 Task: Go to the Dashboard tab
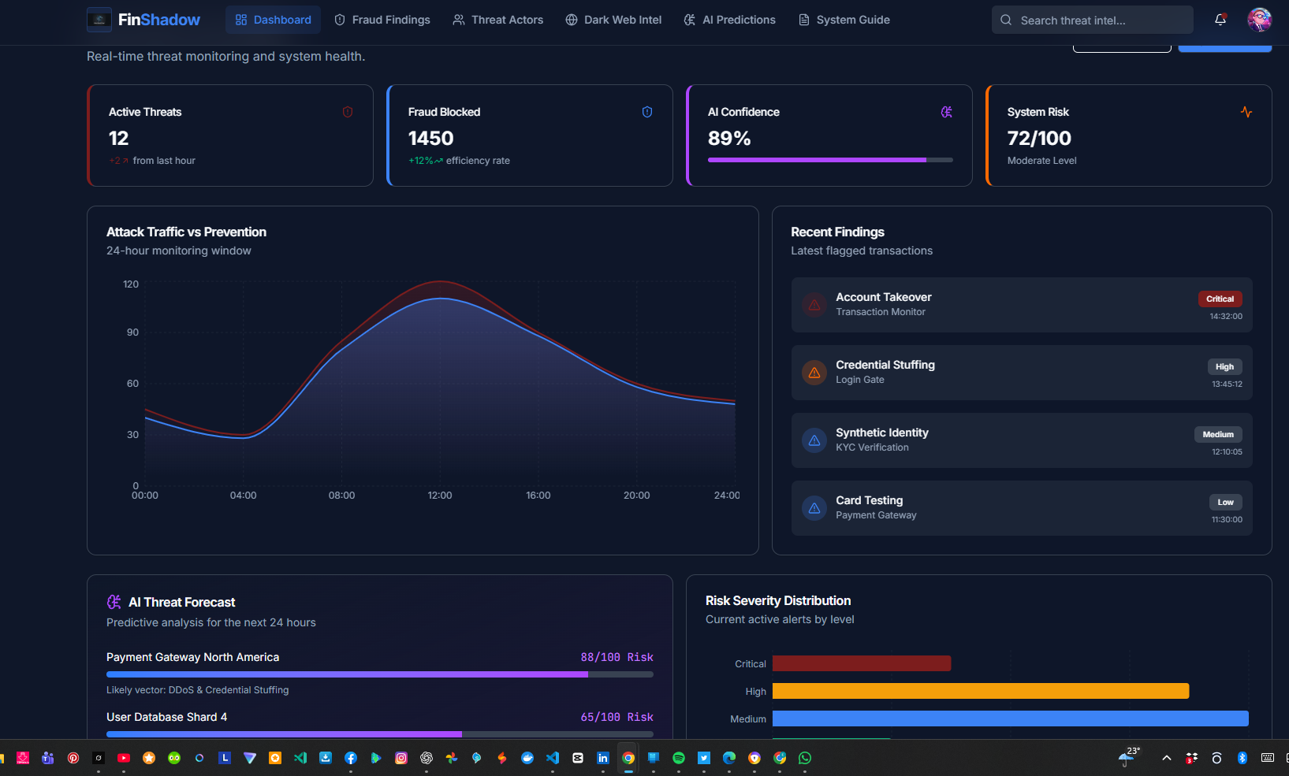coord(273,20)
